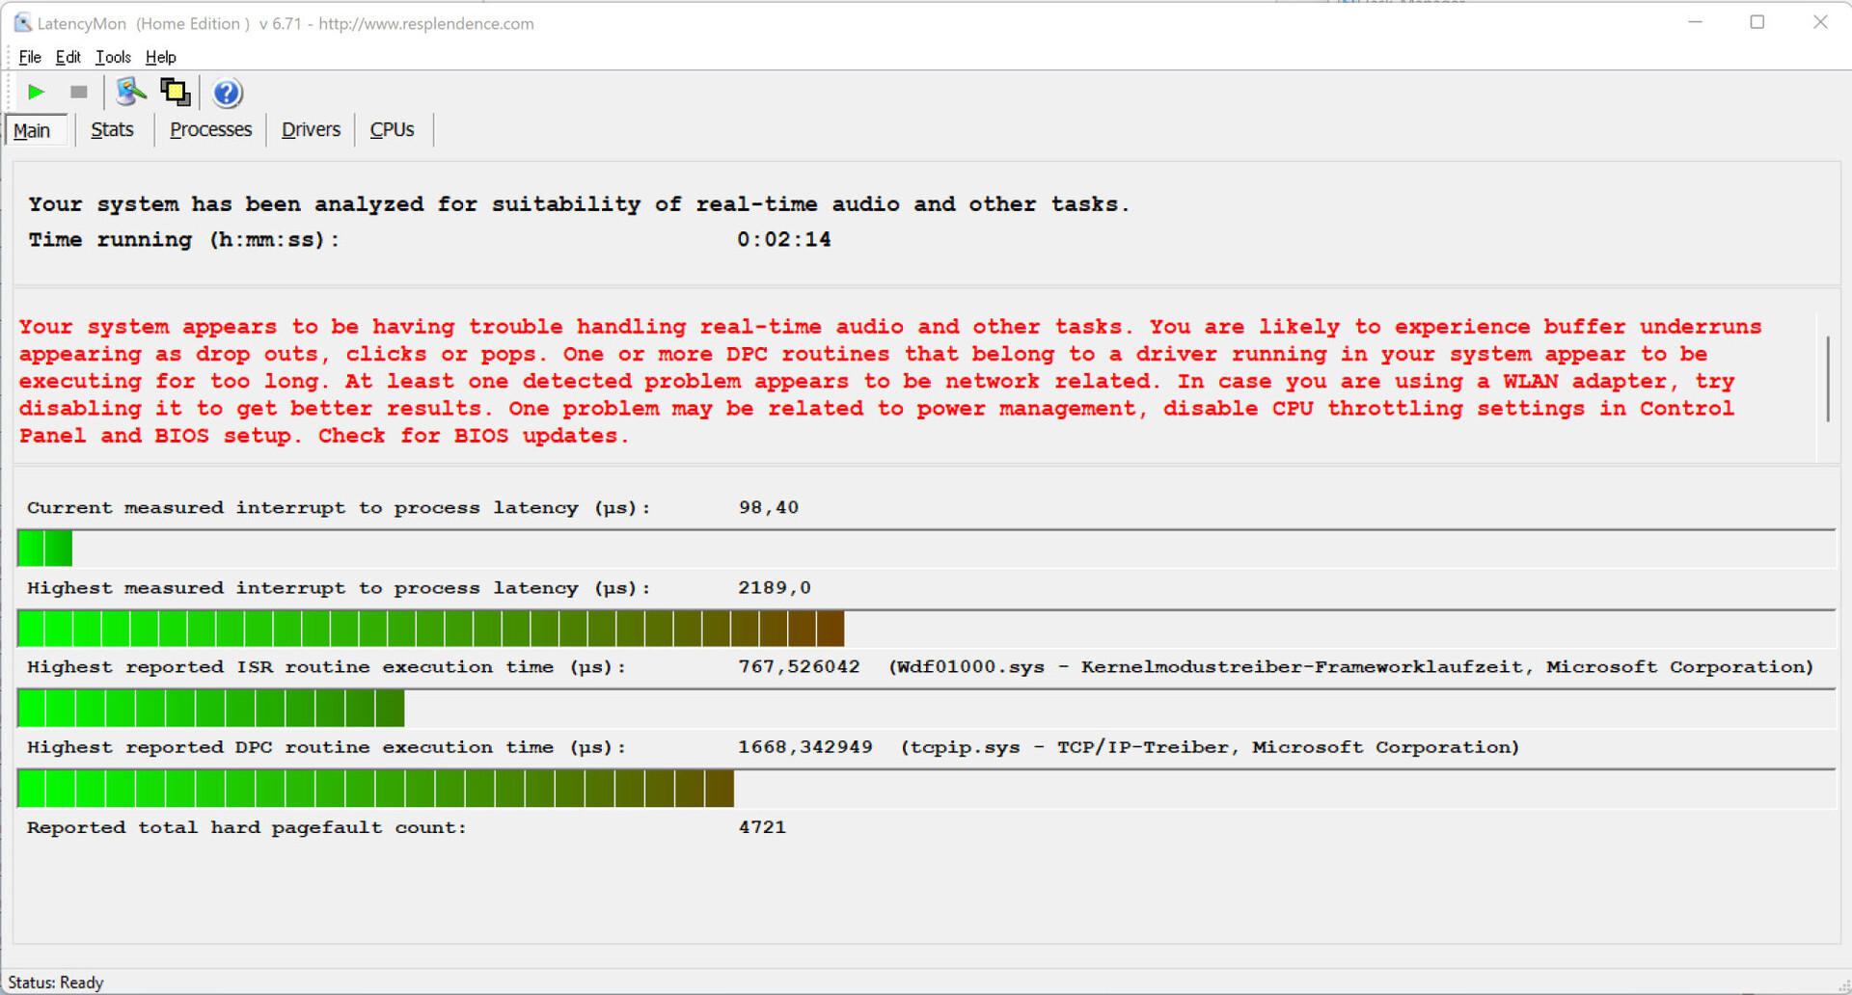The height and width of the screenshot is (995, 1852).
Task: Open help via the blue question mark icon
Action: [x=227, y=93]
